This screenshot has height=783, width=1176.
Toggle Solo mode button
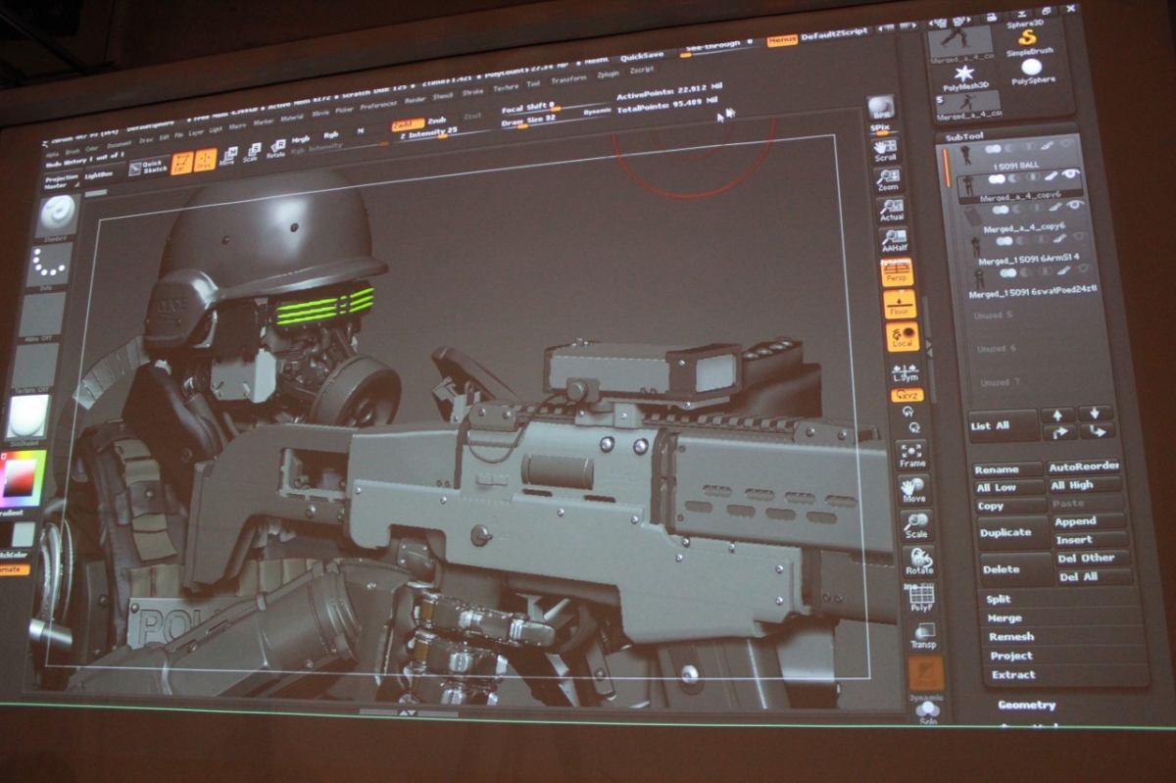coord(928,711)
